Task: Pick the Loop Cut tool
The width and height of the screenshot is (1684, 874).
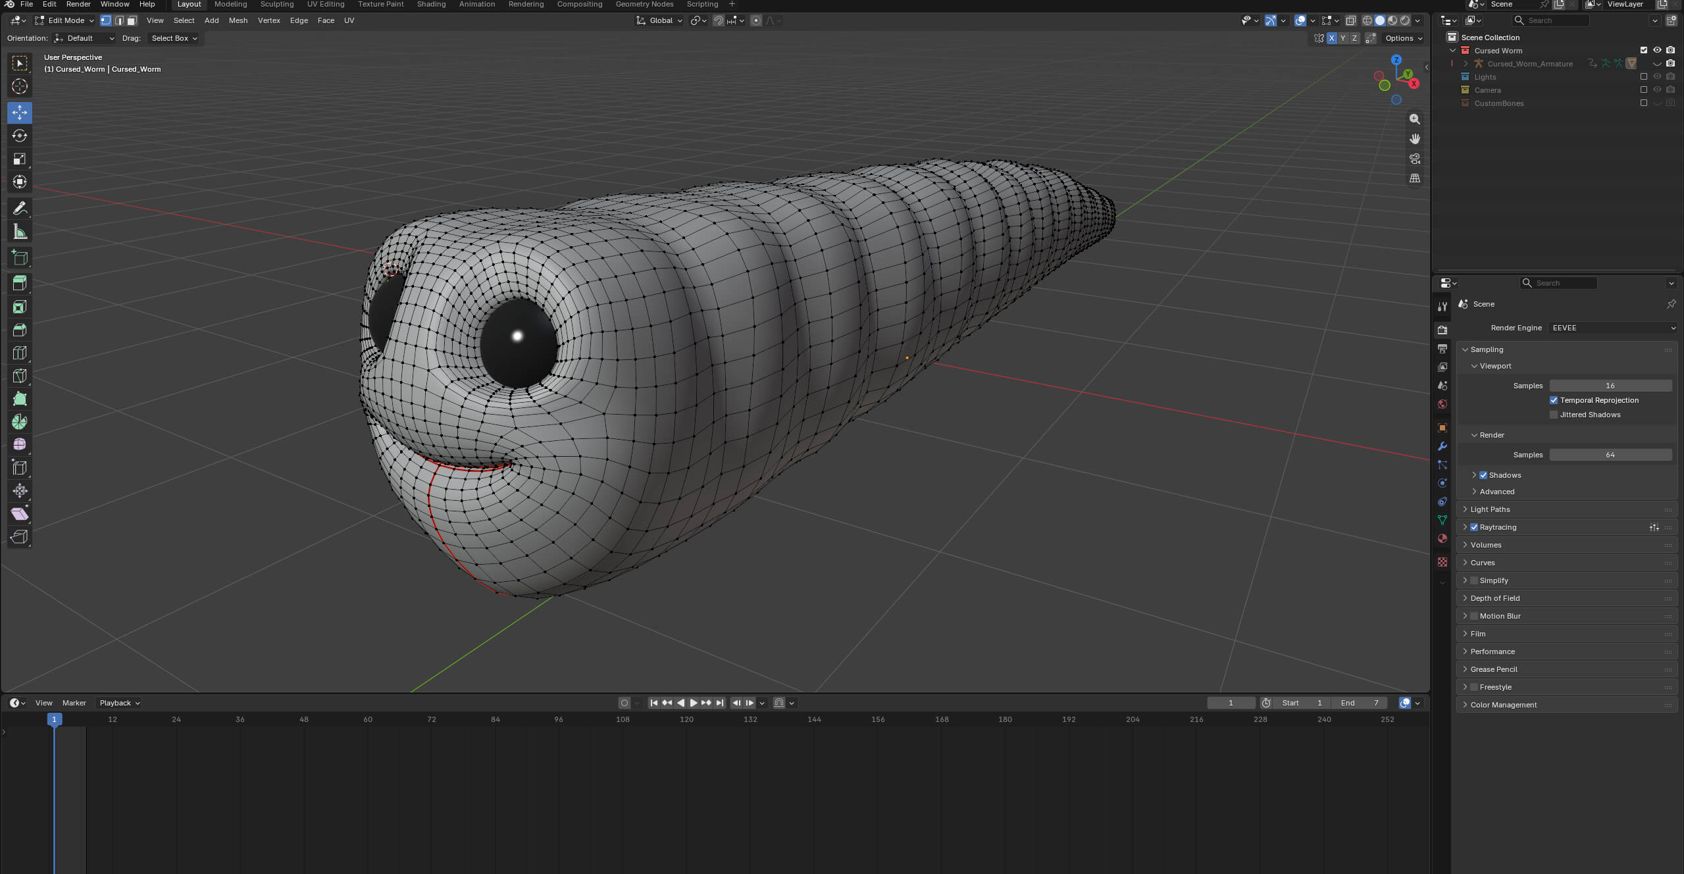Action: (20, 353)
